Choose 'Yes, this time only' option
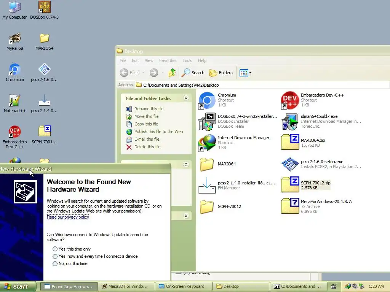Viewport: 390px width, 292px height. pyautogui.click(x=71, y=249)
